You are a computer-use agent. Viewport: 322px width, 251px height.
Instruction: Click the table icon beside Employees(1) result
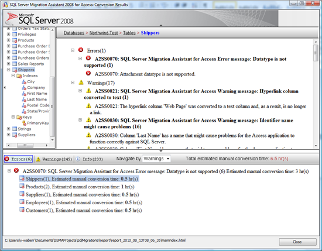22,202
